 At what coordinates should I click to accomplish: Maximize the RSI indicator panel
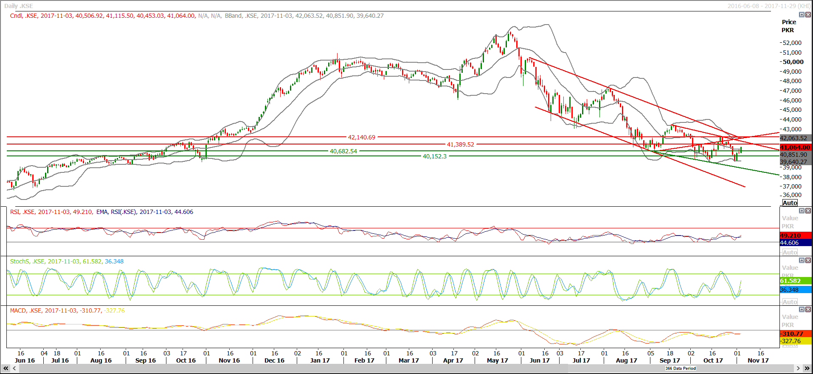click(802, 211)
